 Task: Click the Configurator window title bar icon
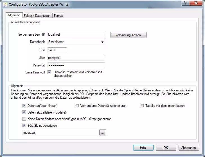pos(5,4)
